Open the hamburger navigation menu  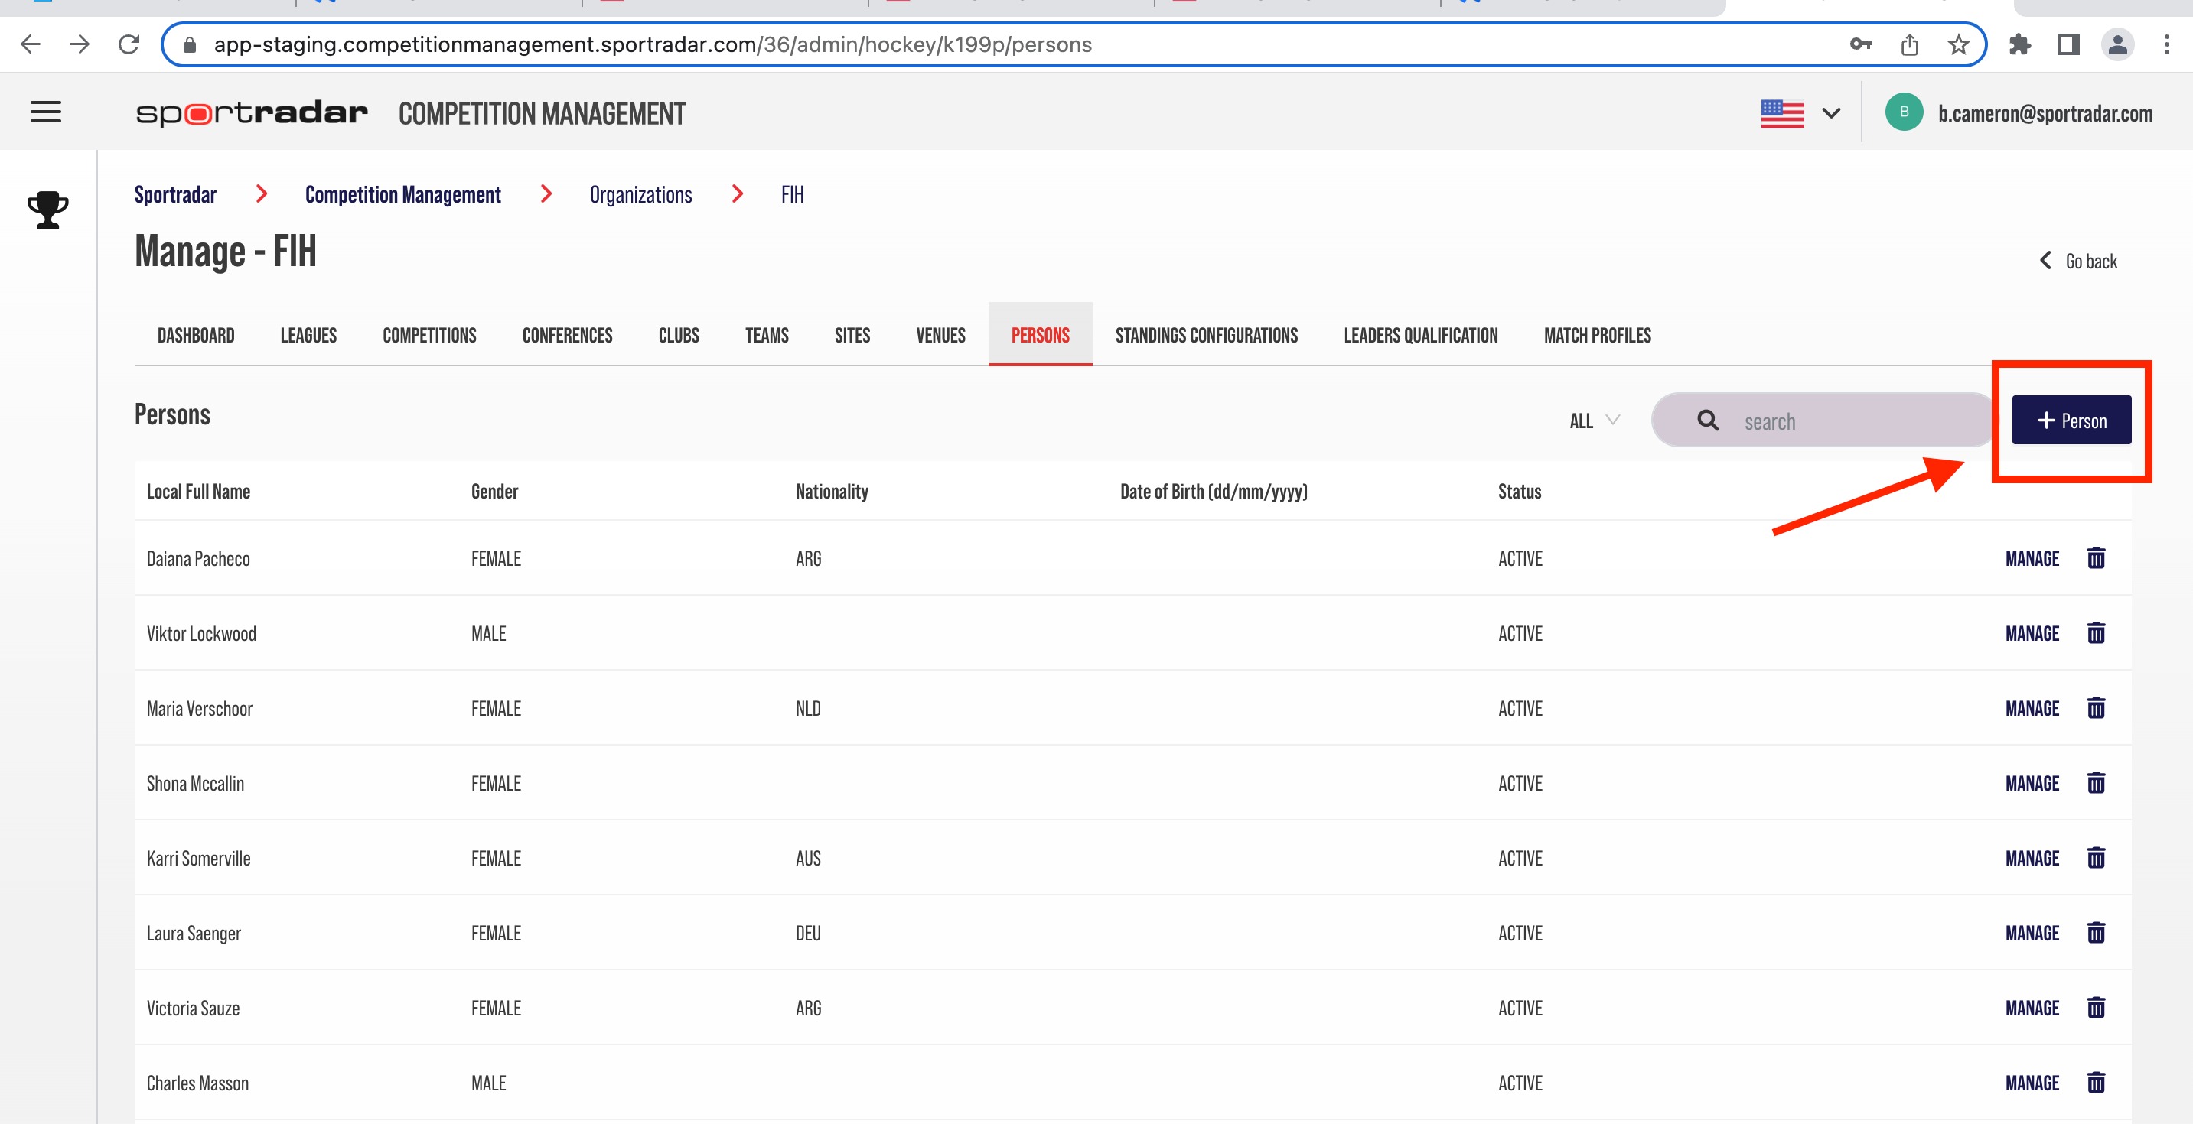point(46,112)
